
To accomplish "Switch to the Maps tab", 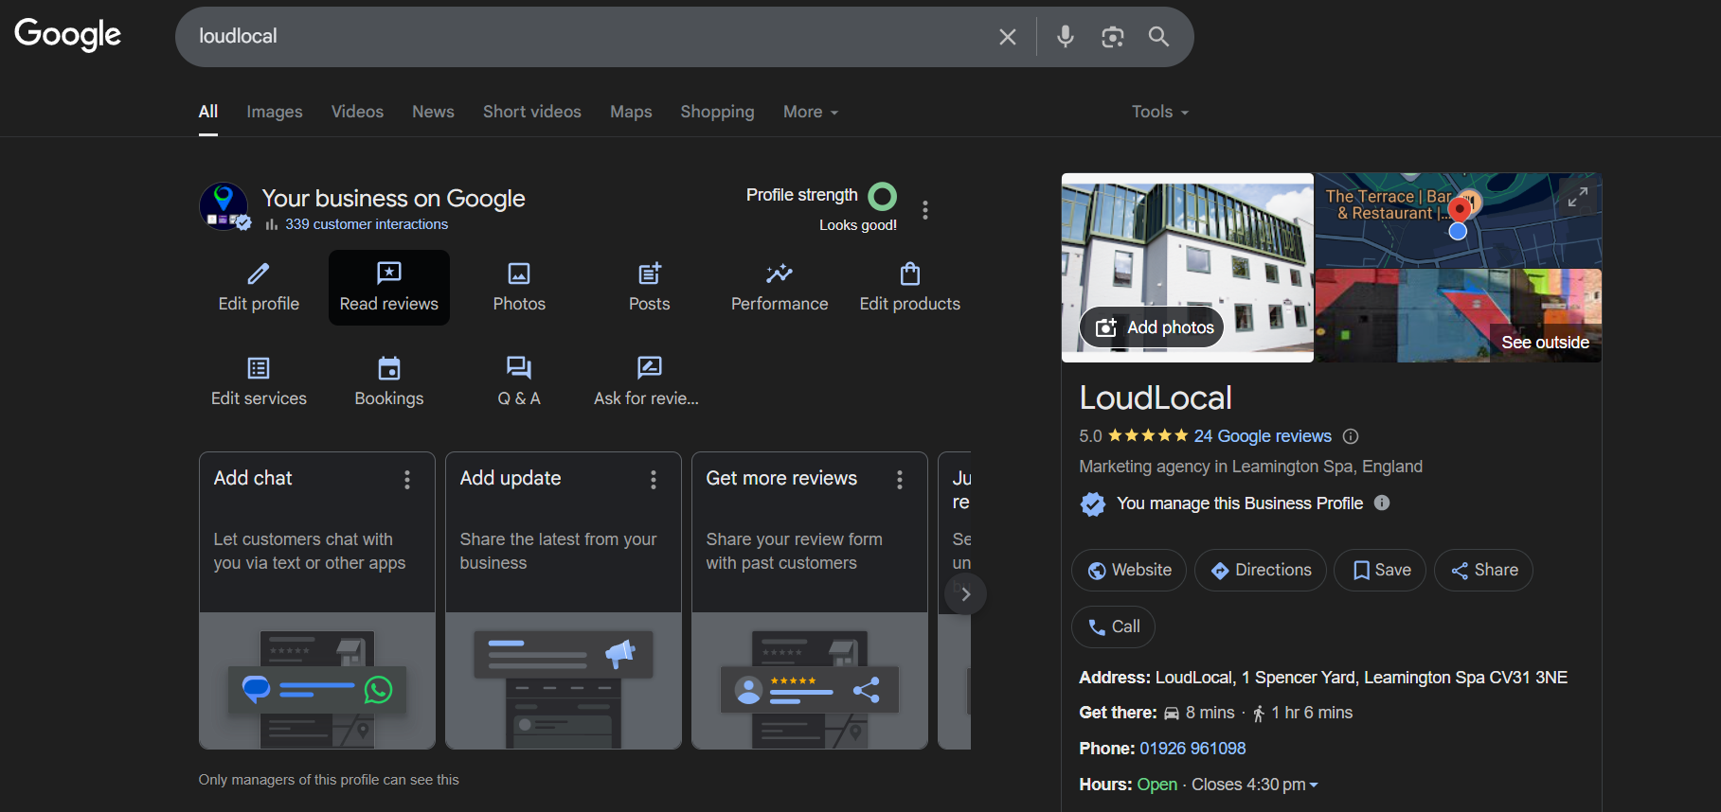I will pyautogui.click(x=631, y=112).
